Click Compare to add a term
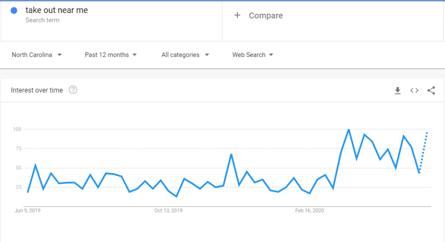The width and height of the screenshot is (445, 242). pos(266,16)
